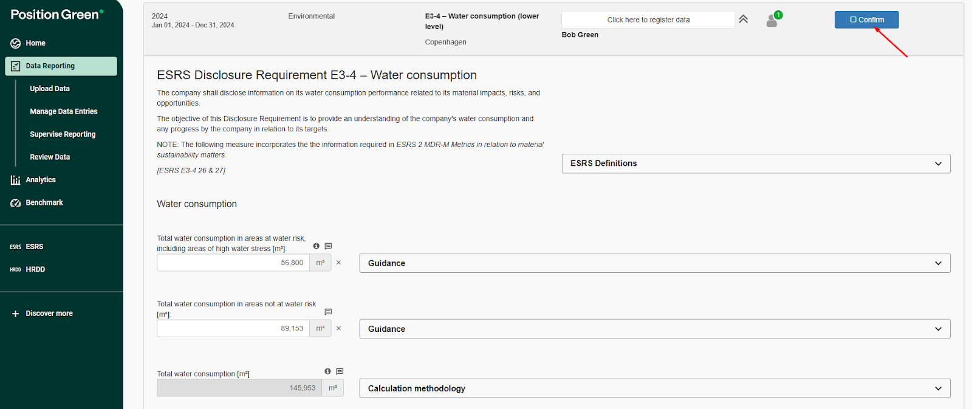Image resolution: width=972 pixels, height=409 pixels.
Task: Open Review Data in the sidebar
Action: click(50, 157)
